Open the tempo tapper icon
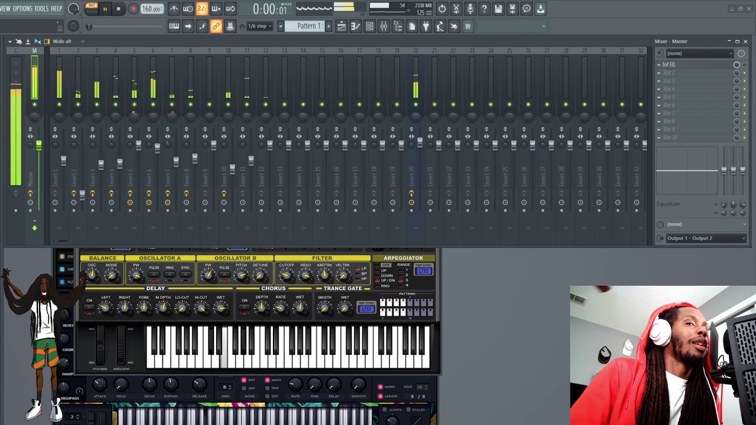Image resolution: width=756 pixels, height=425 pixels. coord(440,26)
